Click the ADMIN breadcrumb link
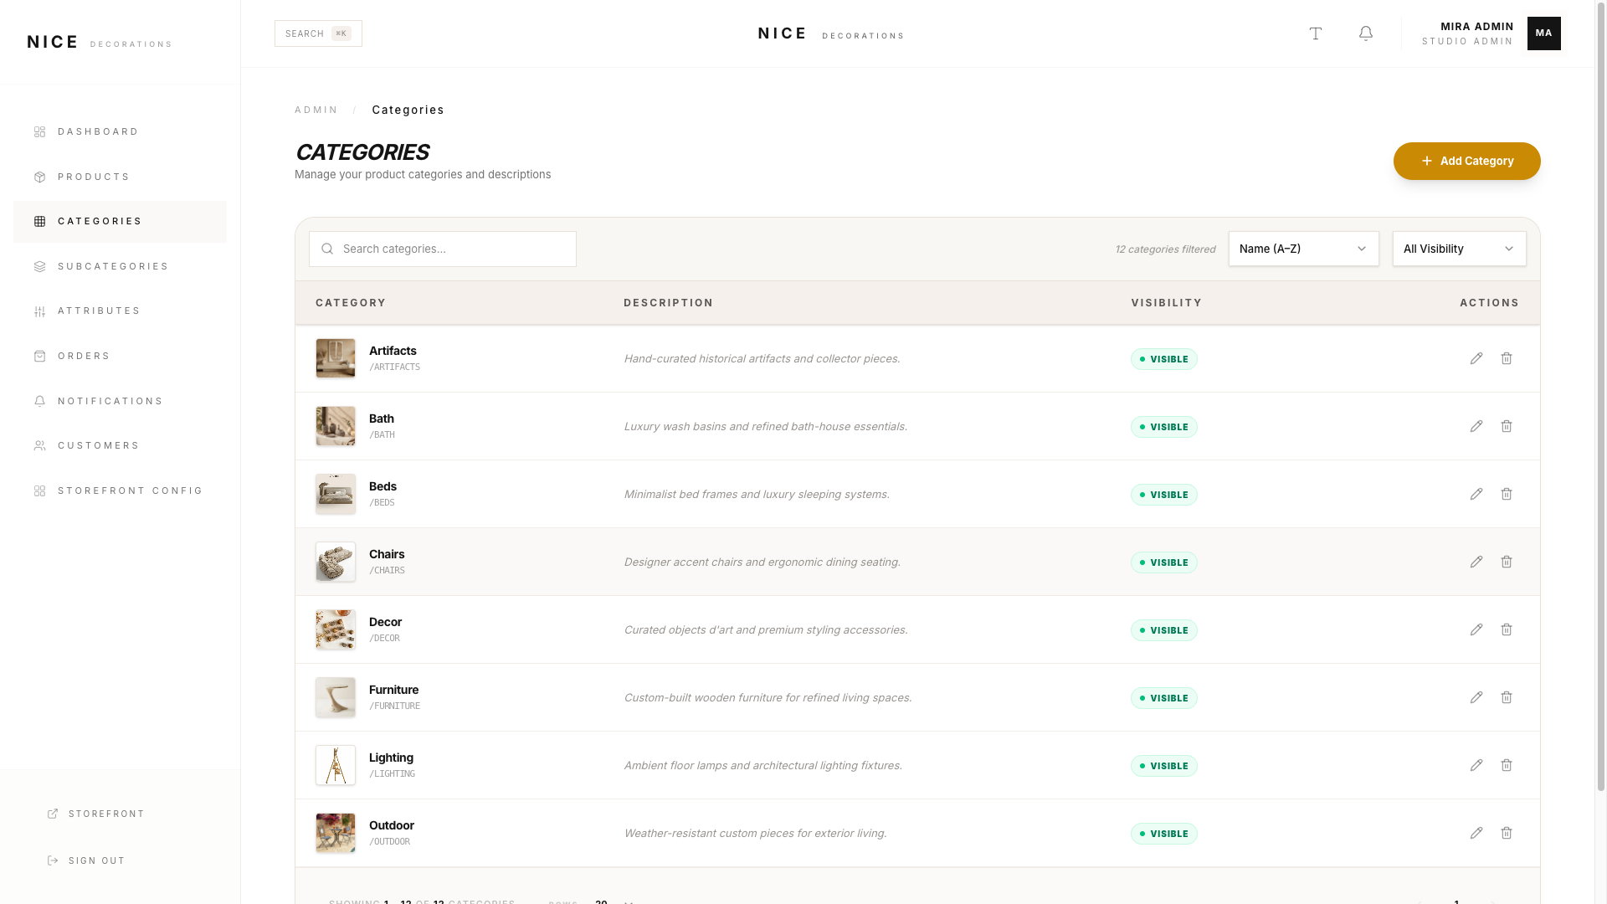This screenshot has height=904, width=1607. (316, 110)
